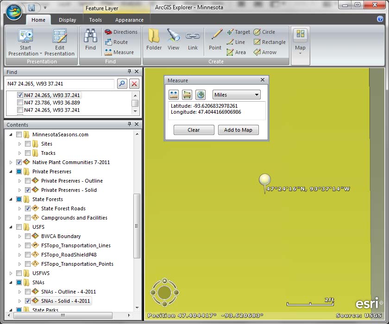Click the Add to Map button

click(x=238, y=130)
